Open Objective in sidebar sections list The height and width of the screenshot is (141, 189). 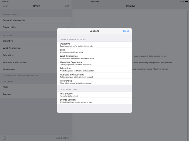pos(29,41)
